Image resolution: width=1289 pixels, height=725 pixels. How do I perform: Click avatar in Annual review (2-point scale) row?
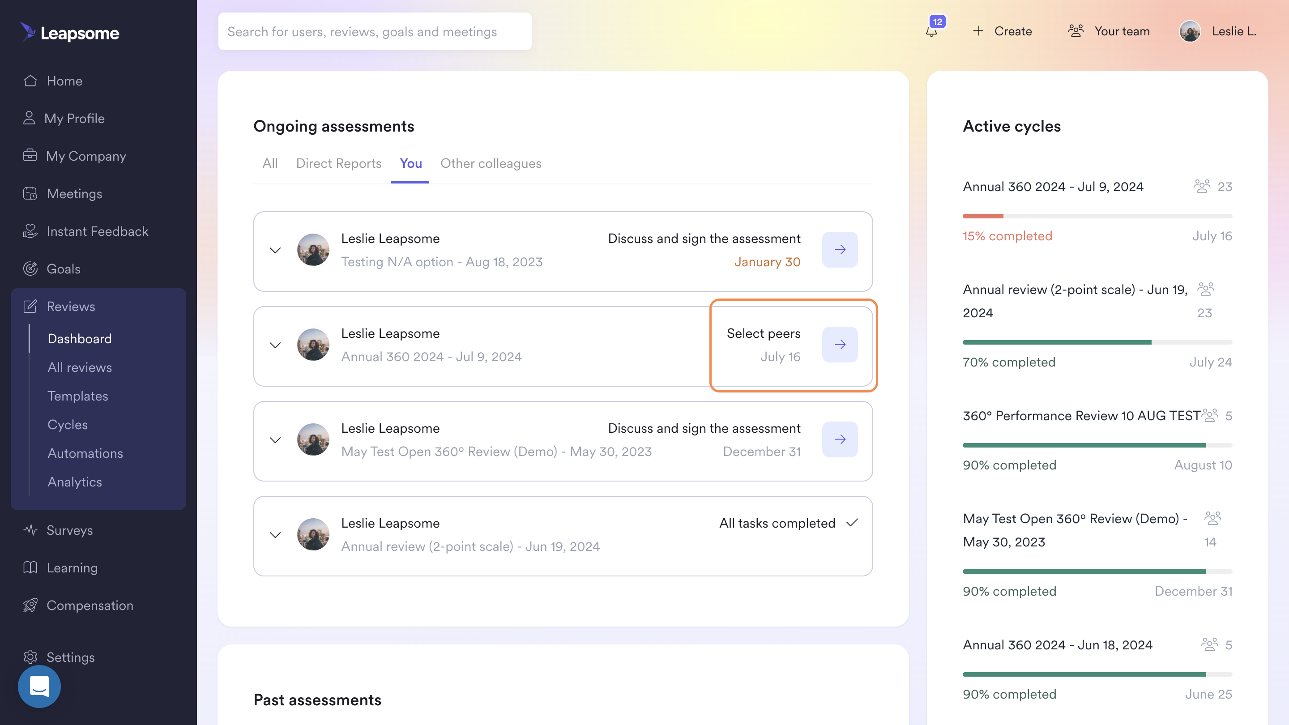313,534
